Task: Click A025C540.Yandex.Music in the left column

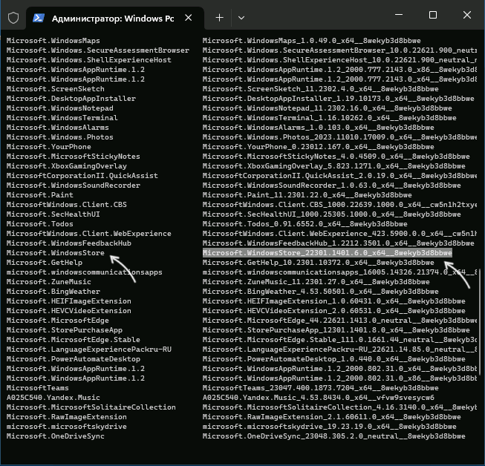Action: click(x=53, y=398)
